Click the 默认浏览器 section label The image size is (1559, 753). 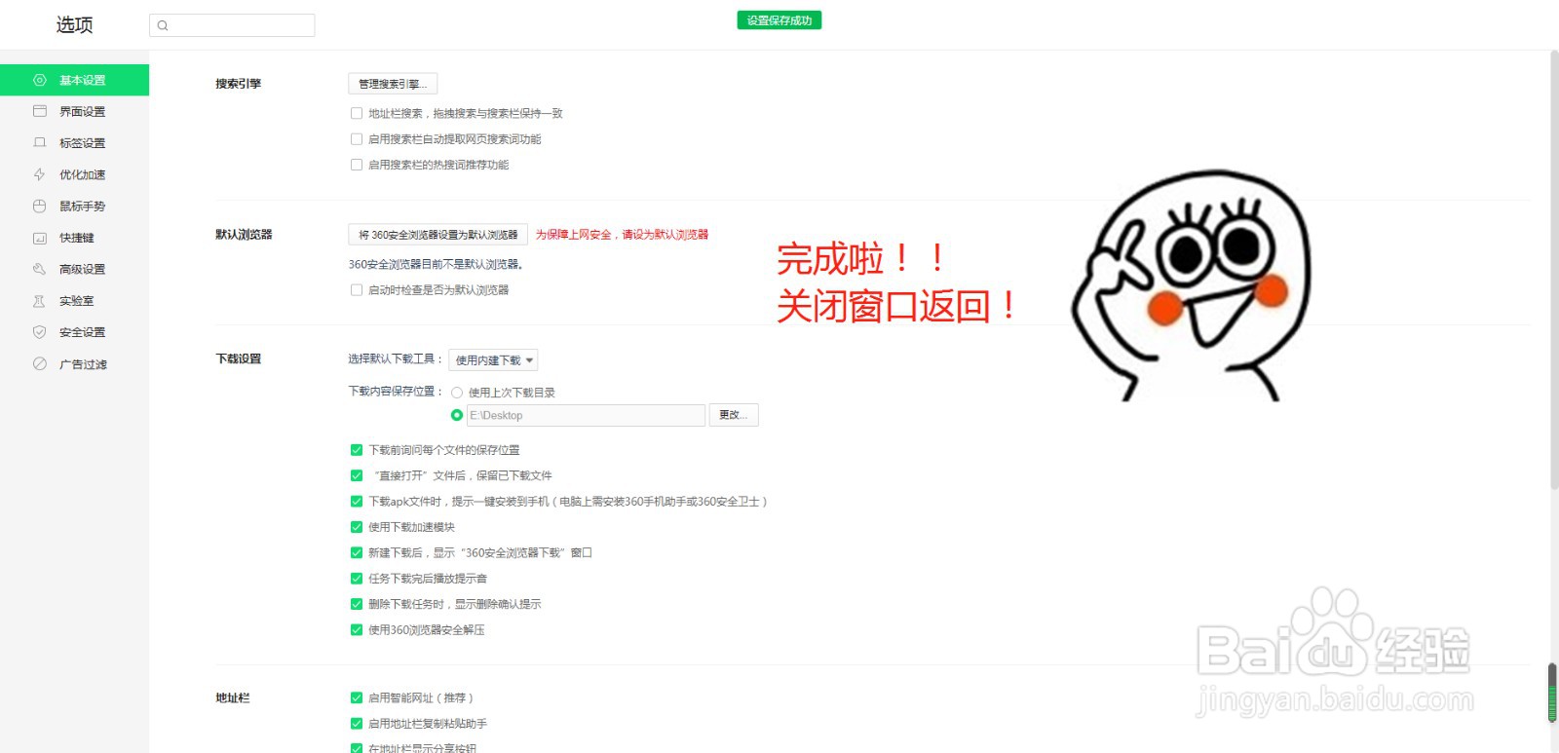tap(245, 235)
